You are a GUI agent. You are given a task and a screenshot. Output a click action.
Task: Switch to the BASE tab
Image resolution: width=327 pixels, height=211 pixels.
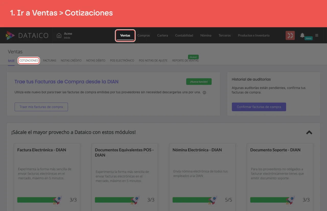(x=11, y=61)
